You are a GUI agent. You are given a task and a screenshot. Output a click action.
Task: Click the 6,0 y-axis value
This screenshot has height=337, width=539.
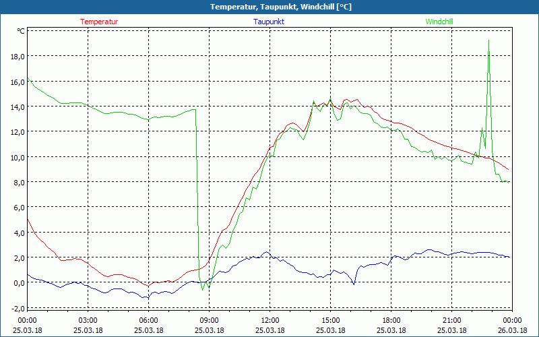point(19,208)
